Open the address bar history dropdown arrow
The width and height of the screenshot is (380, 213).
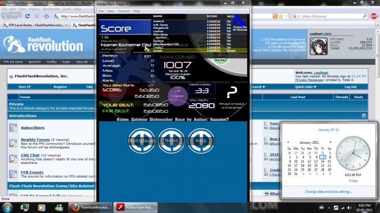point(286,16)
